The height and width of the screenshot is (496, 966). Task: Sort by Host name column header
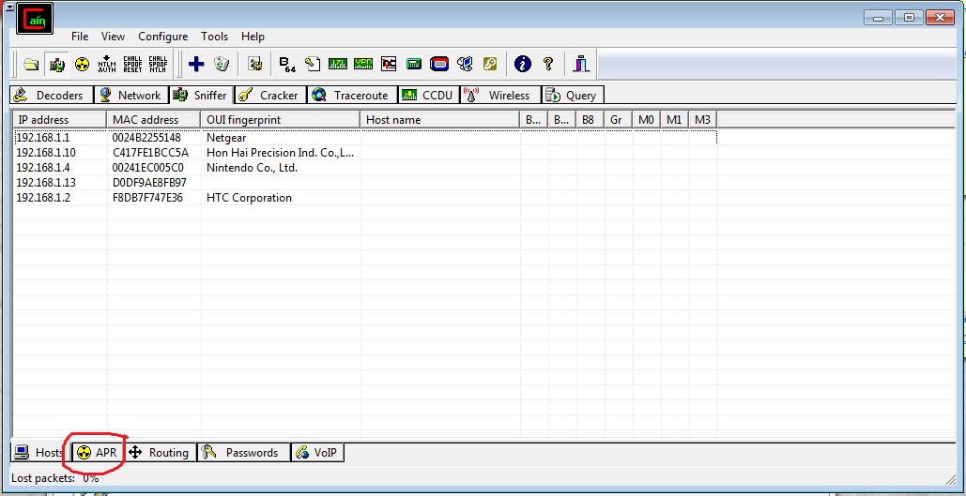coord(440,120)
